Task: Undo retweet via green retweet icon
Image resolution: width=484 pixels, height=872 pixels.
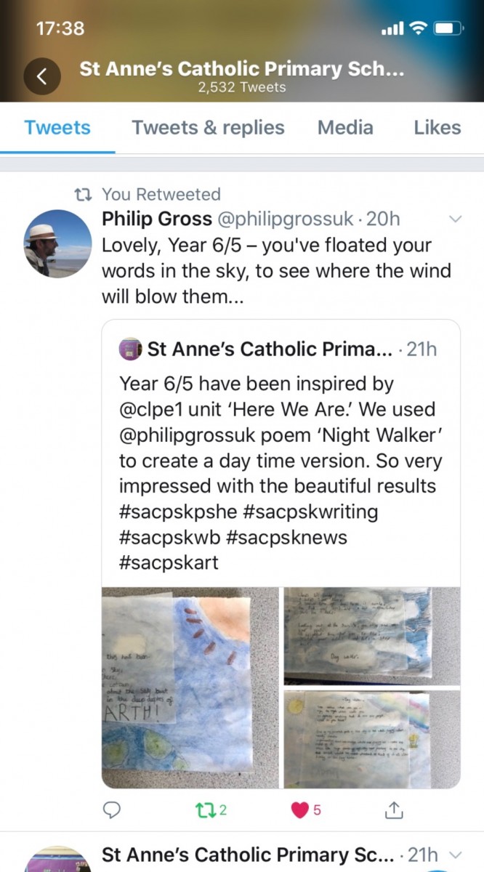Action: pos(206,810)
